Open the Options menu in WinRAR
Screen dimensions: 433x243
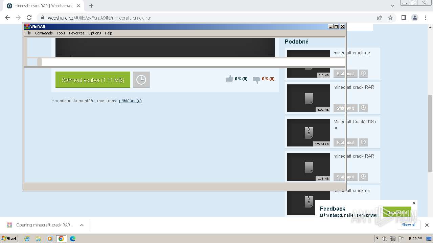point(95,33)
